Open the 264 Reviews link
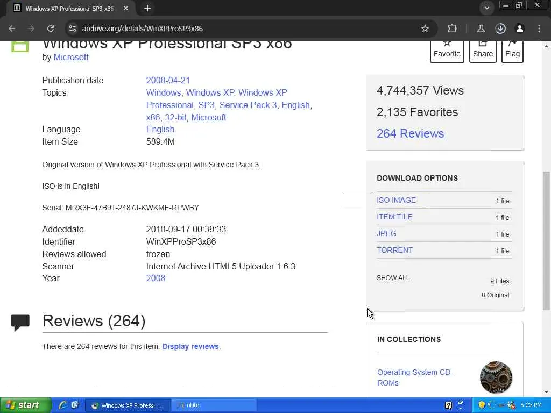Image resolution: width=551 pixels, height=413 pixels. pos(411,133)
